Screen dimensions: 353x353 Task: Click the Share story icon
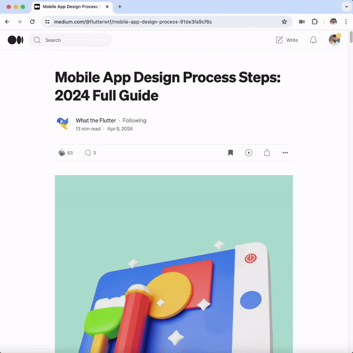click(x=267, y=153)
